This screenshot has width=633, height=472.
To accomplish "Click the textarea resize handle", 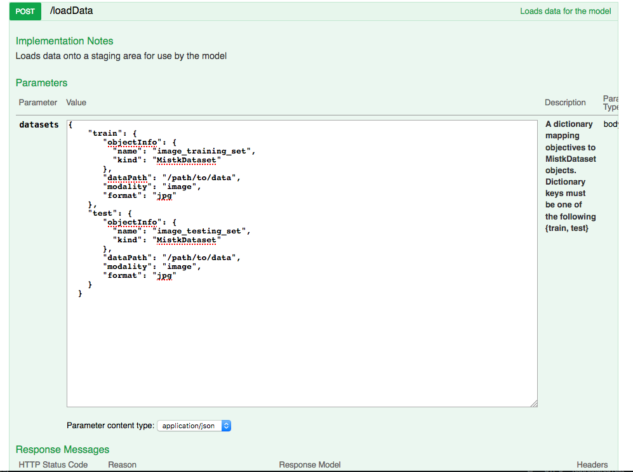I will pos(534,403).
